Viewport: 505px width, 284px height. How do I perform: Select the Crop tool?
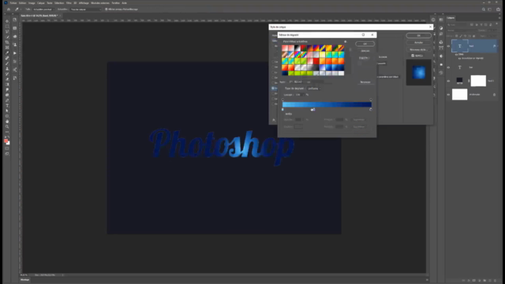coord(7,42)
